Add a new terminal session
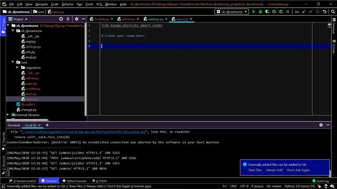Image resolution: width=337 pixels, height=189 pixels. coord(47,125)
